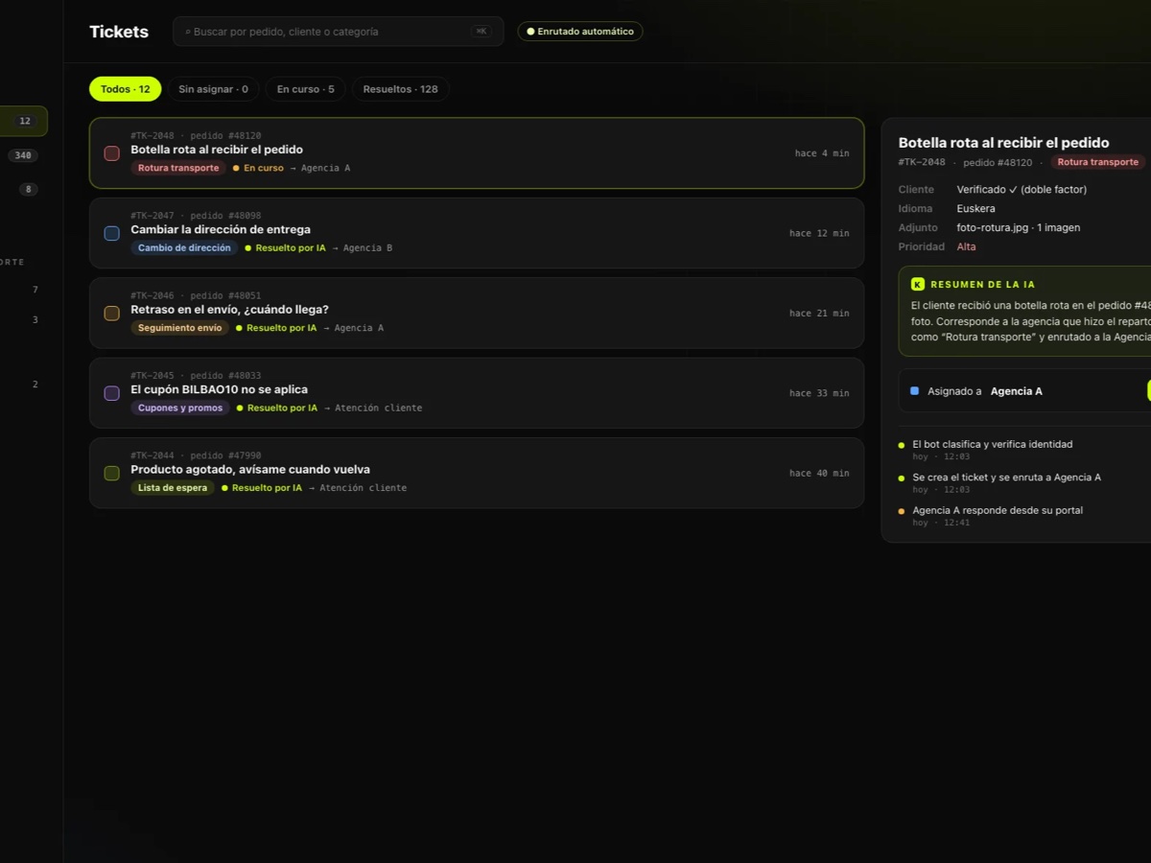Click the Rotura transporte tag on TK-2048
1151x863 pixels.
coord(178,168)
